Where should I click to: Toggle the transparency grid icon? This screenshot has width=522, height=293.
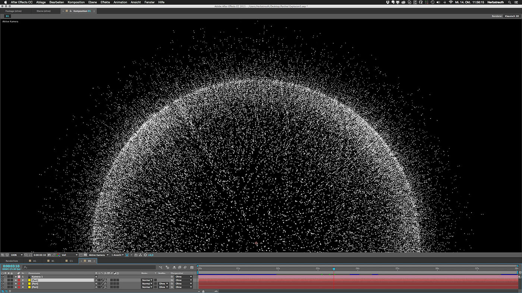tap(85, 255)
